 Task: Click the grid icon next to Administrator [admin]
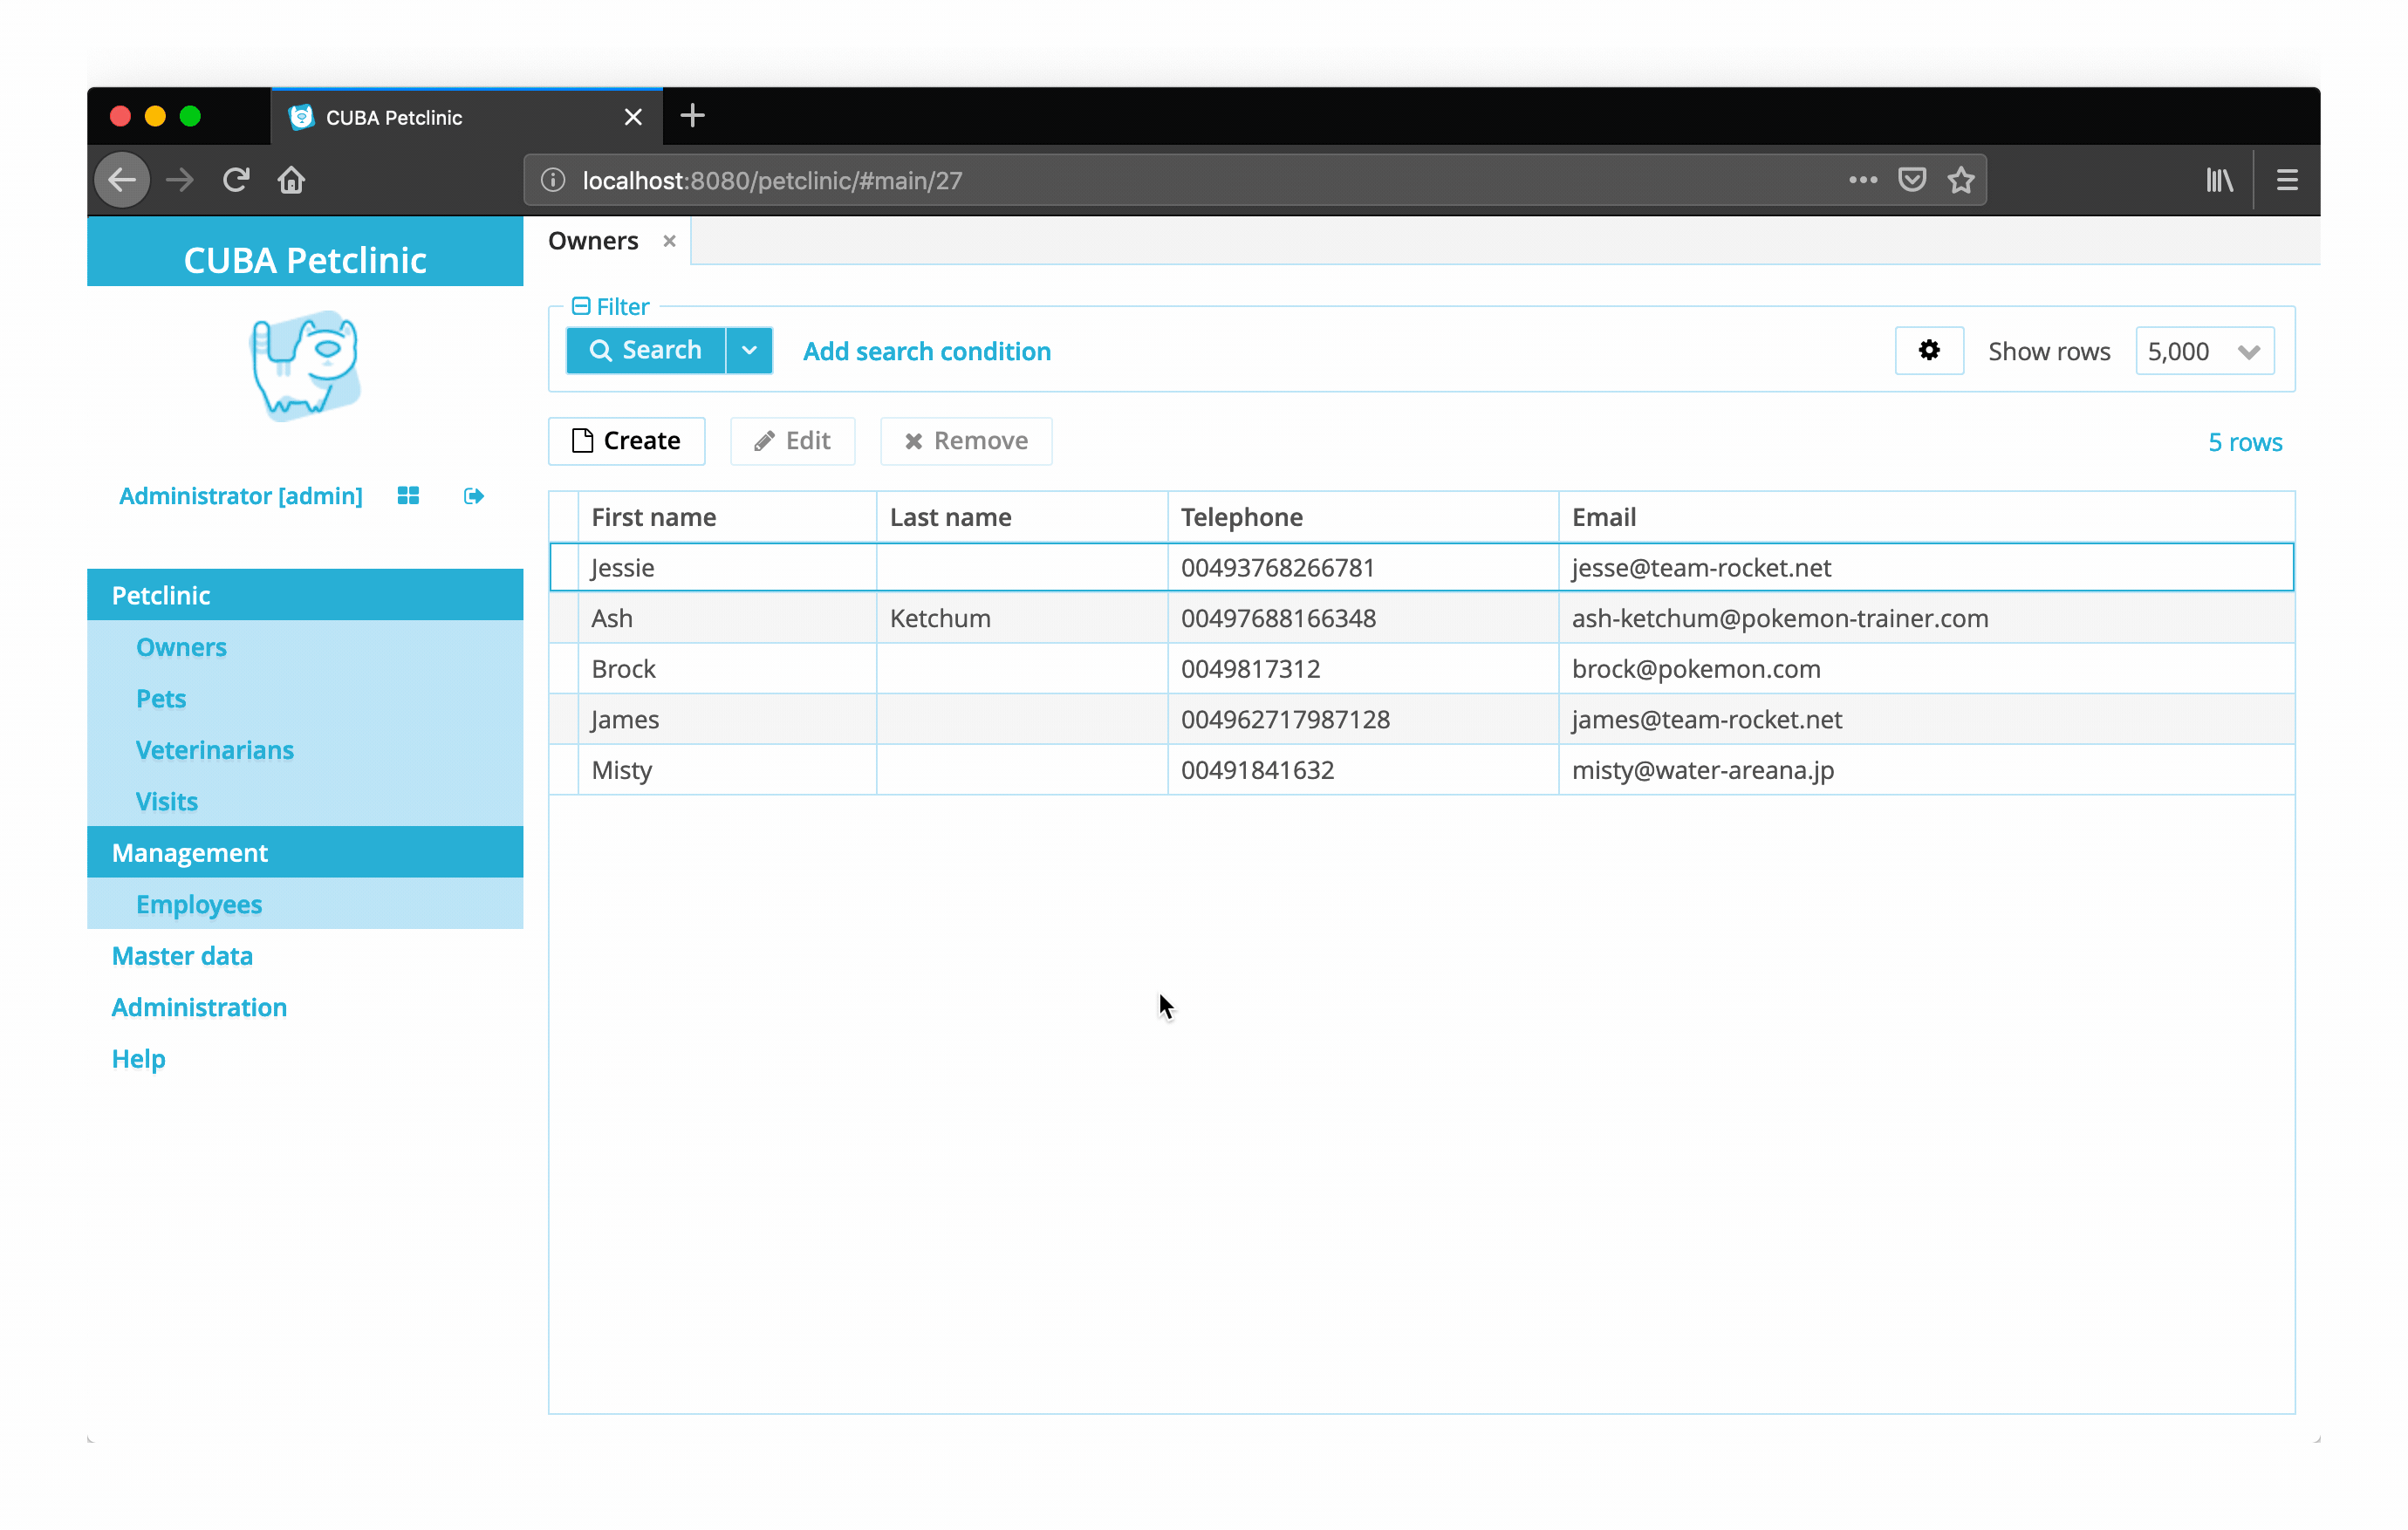[x=408, y=496]
